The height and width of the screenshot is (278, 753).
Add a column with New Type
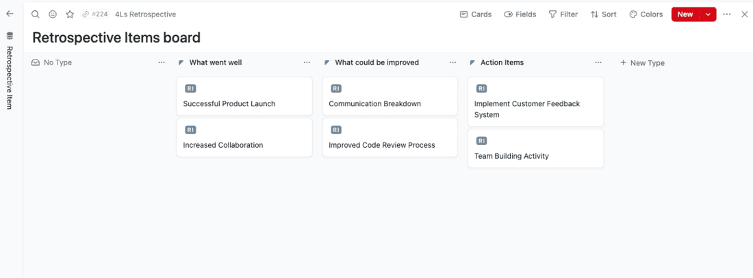click(x=642, y=63)
